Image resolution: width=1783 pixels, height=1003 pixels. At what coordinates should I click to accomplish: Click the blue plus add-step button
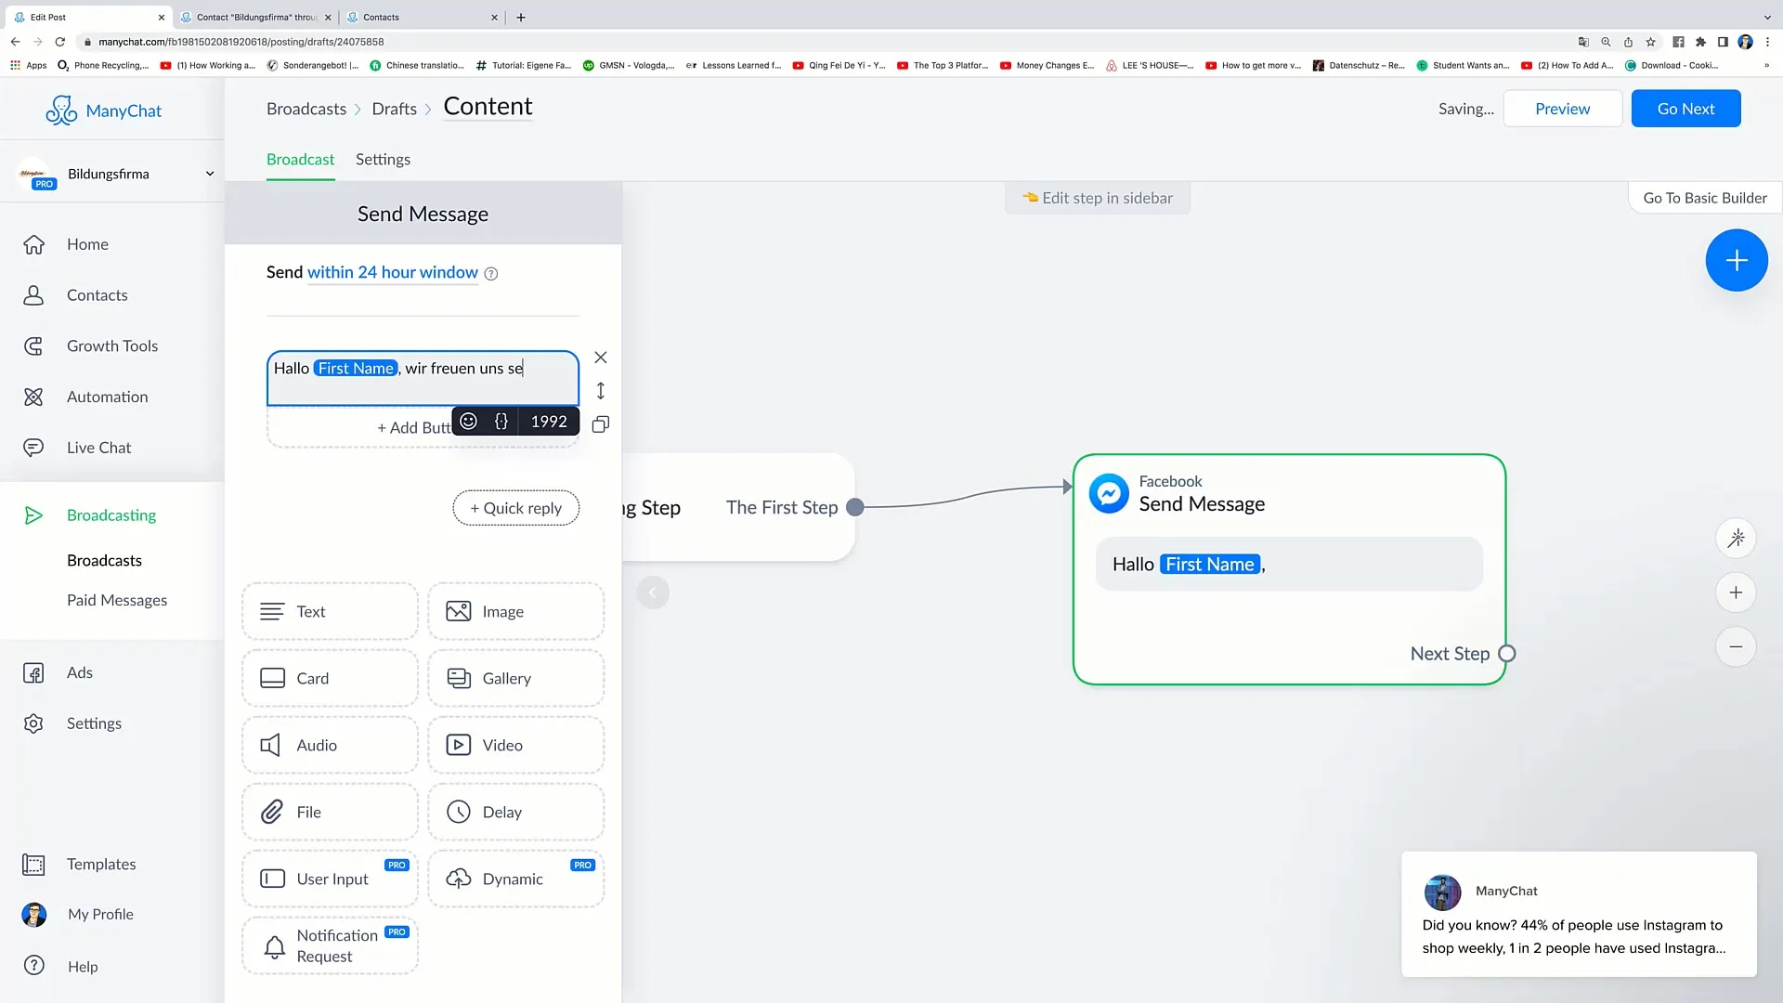[1736, 260]
